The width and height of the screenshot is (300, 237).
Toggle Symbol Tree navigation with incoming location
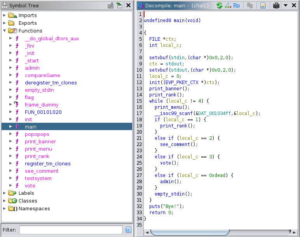[x=119, y=5]
